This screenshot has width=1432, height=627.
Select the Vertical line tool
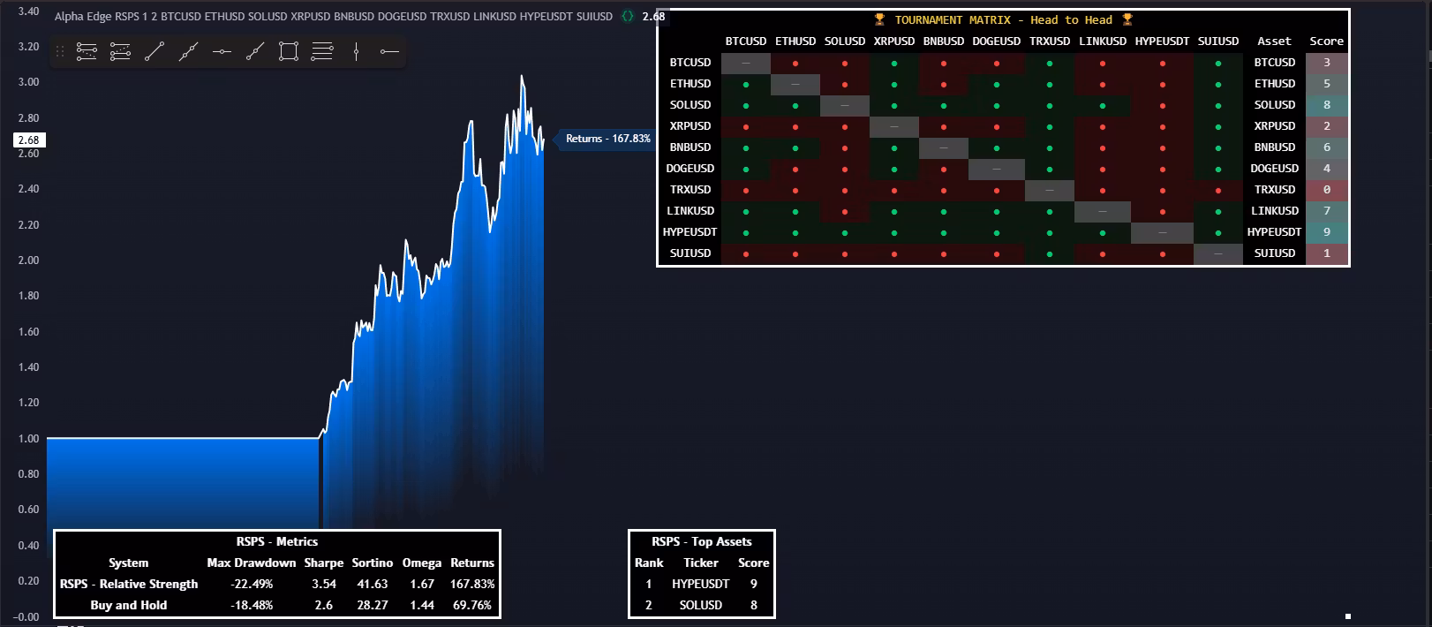coord(356,52)
